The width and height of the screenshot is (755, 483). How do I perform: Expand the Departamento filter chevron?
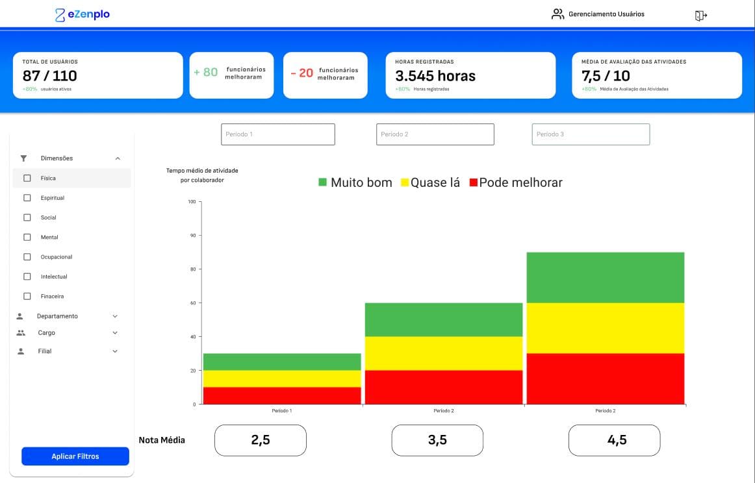click(x=115, y=316)
